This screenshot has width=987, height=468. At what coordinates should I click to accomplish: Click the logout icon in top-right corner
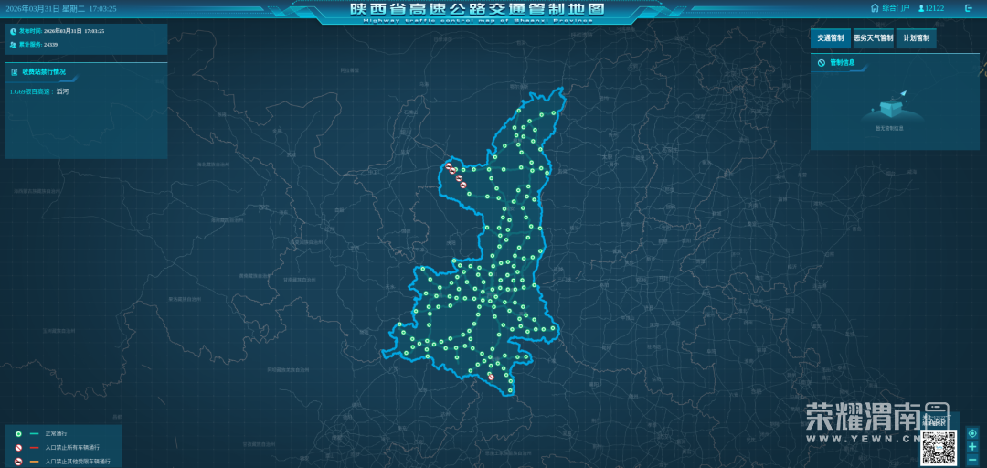(969, 8)
